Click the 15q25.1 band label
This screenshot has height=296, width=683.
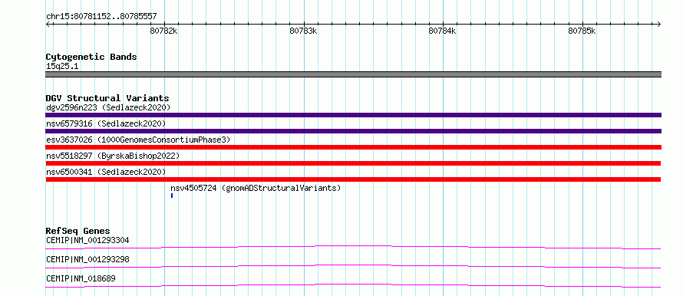click(x=62, y=67)
